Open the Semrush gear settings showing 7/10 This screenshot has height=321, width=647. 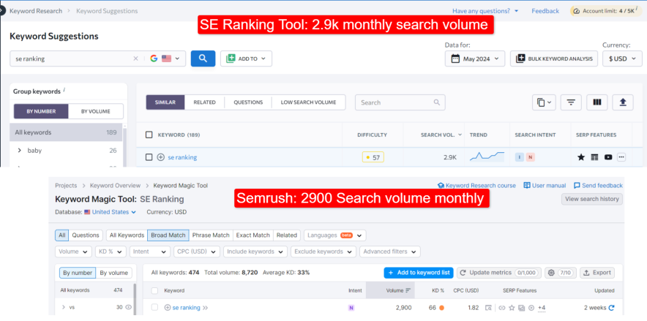(x=560, y=273)
